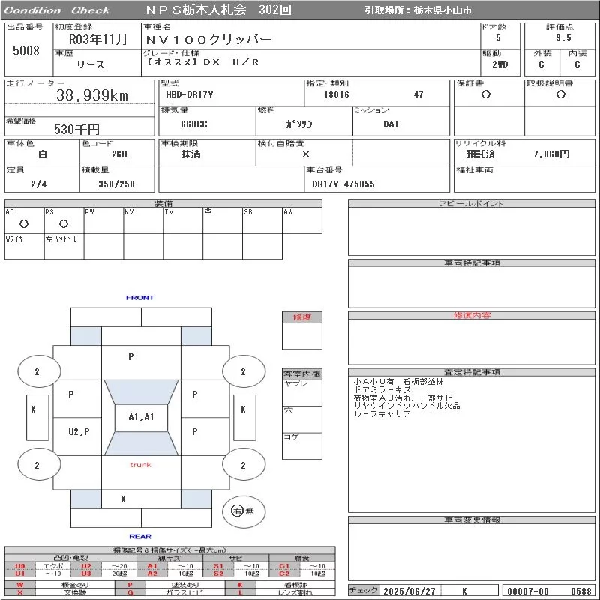Select the legend description "ガラスヒビ"

(184, 592)
